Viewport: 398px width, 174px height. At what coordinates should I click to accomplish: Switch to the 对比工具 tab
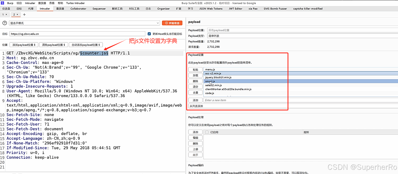134,9
